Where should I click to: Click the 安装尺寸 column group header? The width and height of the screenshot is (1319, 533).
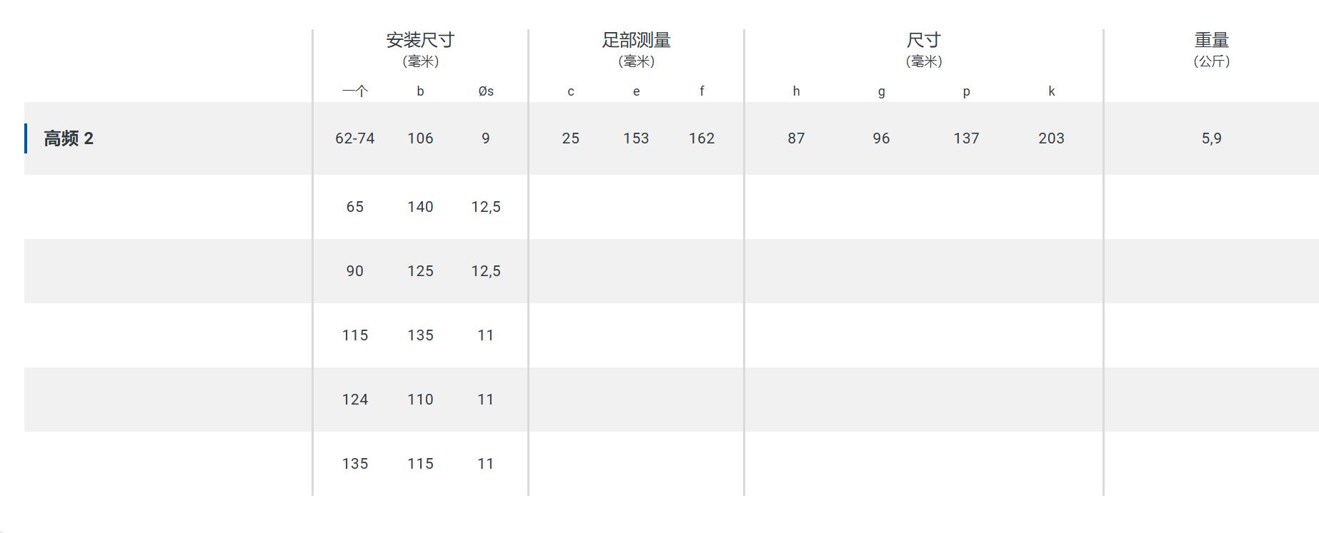pyautogui.click(x=420, y=40)
